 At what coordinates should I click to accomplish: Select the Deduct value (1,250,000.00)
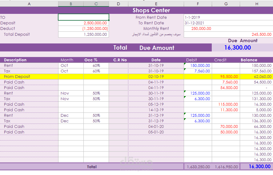point(84,29)
